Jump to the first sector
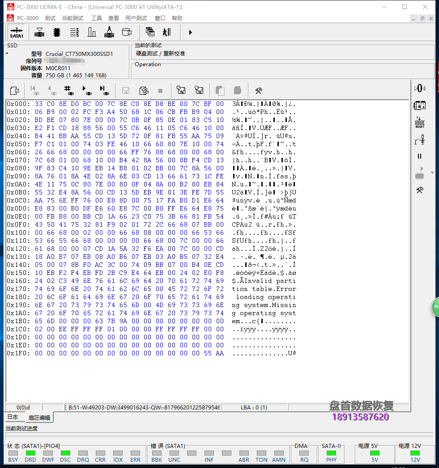The height and width of the screenshot is (468, 439). click(35, 90)
